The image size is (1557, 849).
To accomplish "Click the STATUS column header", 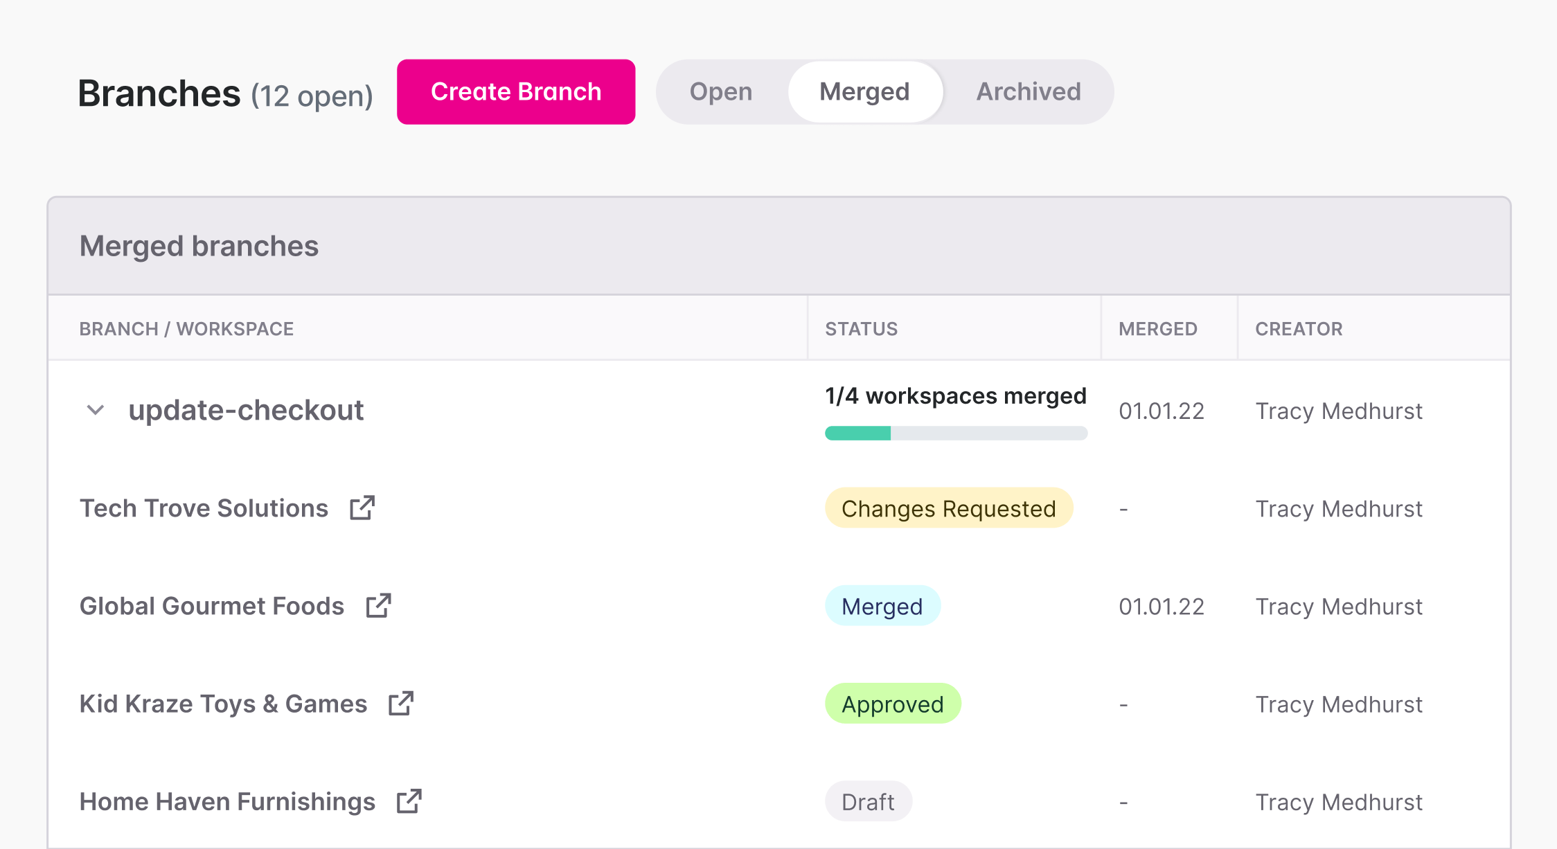I will [x=861, y=328].
